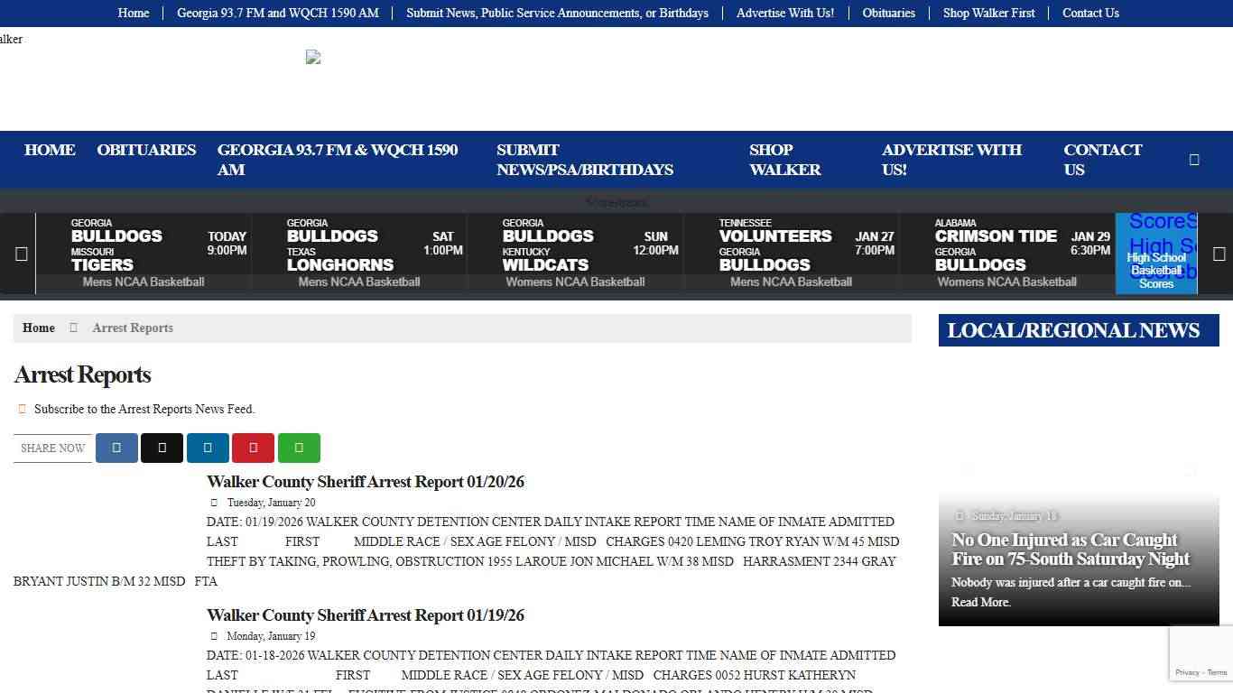Click the RSS feed icon near Arrest Reports subscribe
This screenshot has height=693, width=1233.
(x=22, y=408)
